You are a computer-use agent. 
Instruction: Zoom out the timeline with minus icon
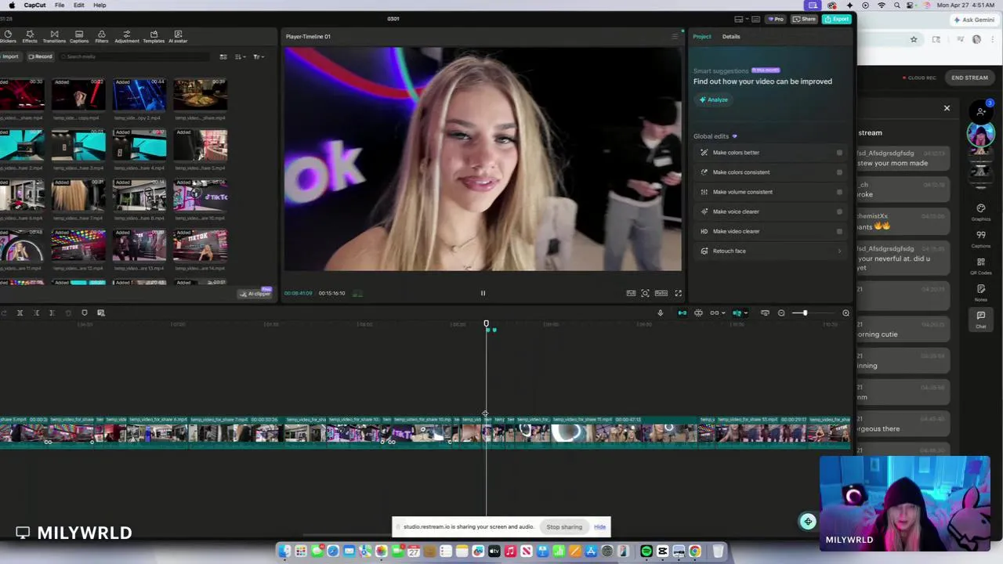click(x=781, y=313)
